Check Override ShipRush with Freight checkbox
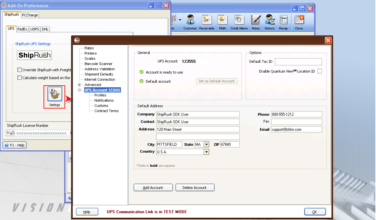The width and height of the screenshot is (376, 220). 19,70
